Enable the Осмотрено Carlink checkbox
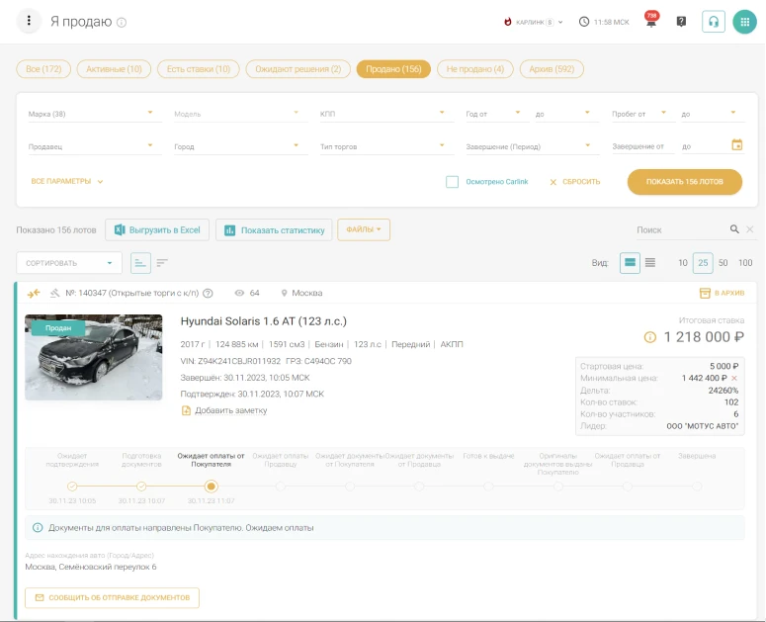This screenshot has width=766, height=622. tap(452, 182)
